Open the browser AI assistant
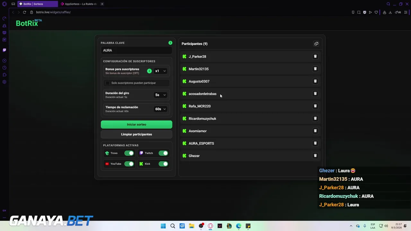 (398, 12)
